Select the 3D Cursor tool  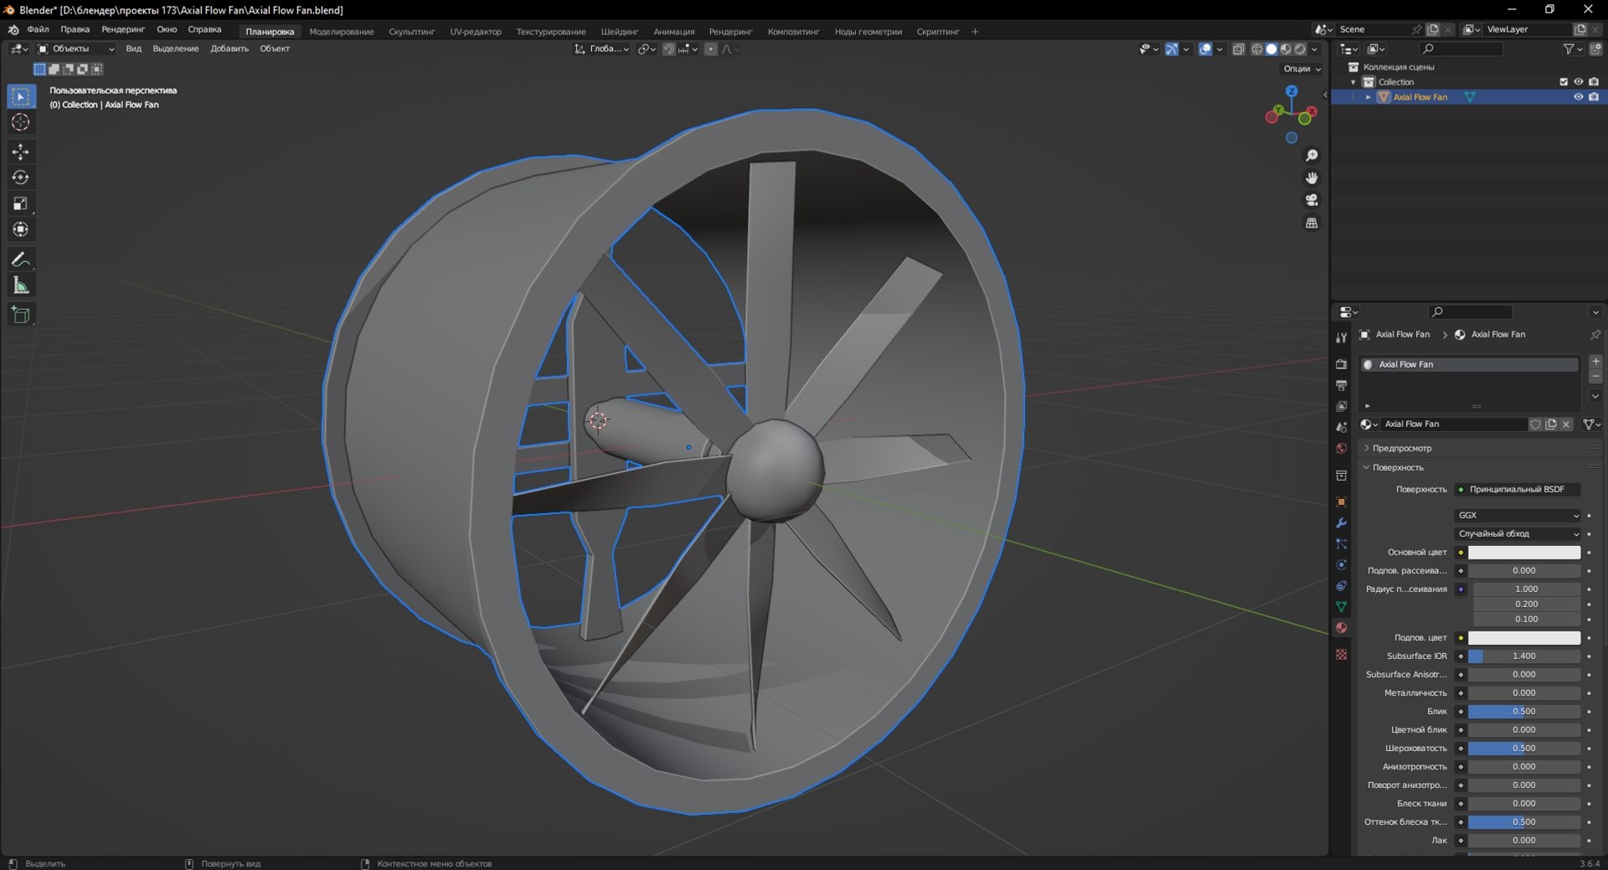coord(21,122)
